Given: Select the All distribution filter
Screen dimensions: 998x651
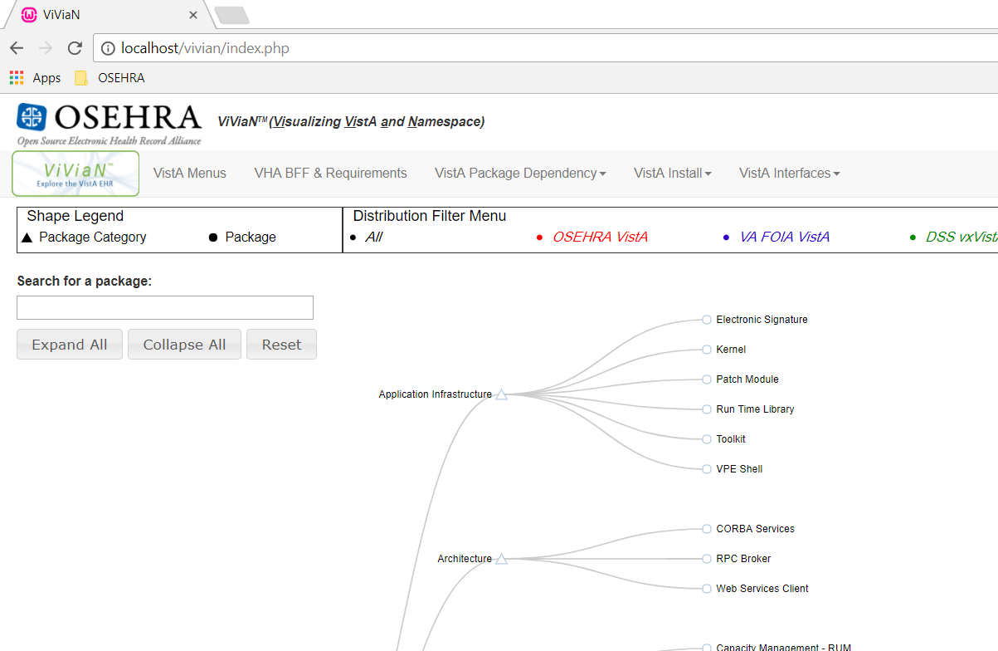Looking at the screenshot, I should (373, 237).
